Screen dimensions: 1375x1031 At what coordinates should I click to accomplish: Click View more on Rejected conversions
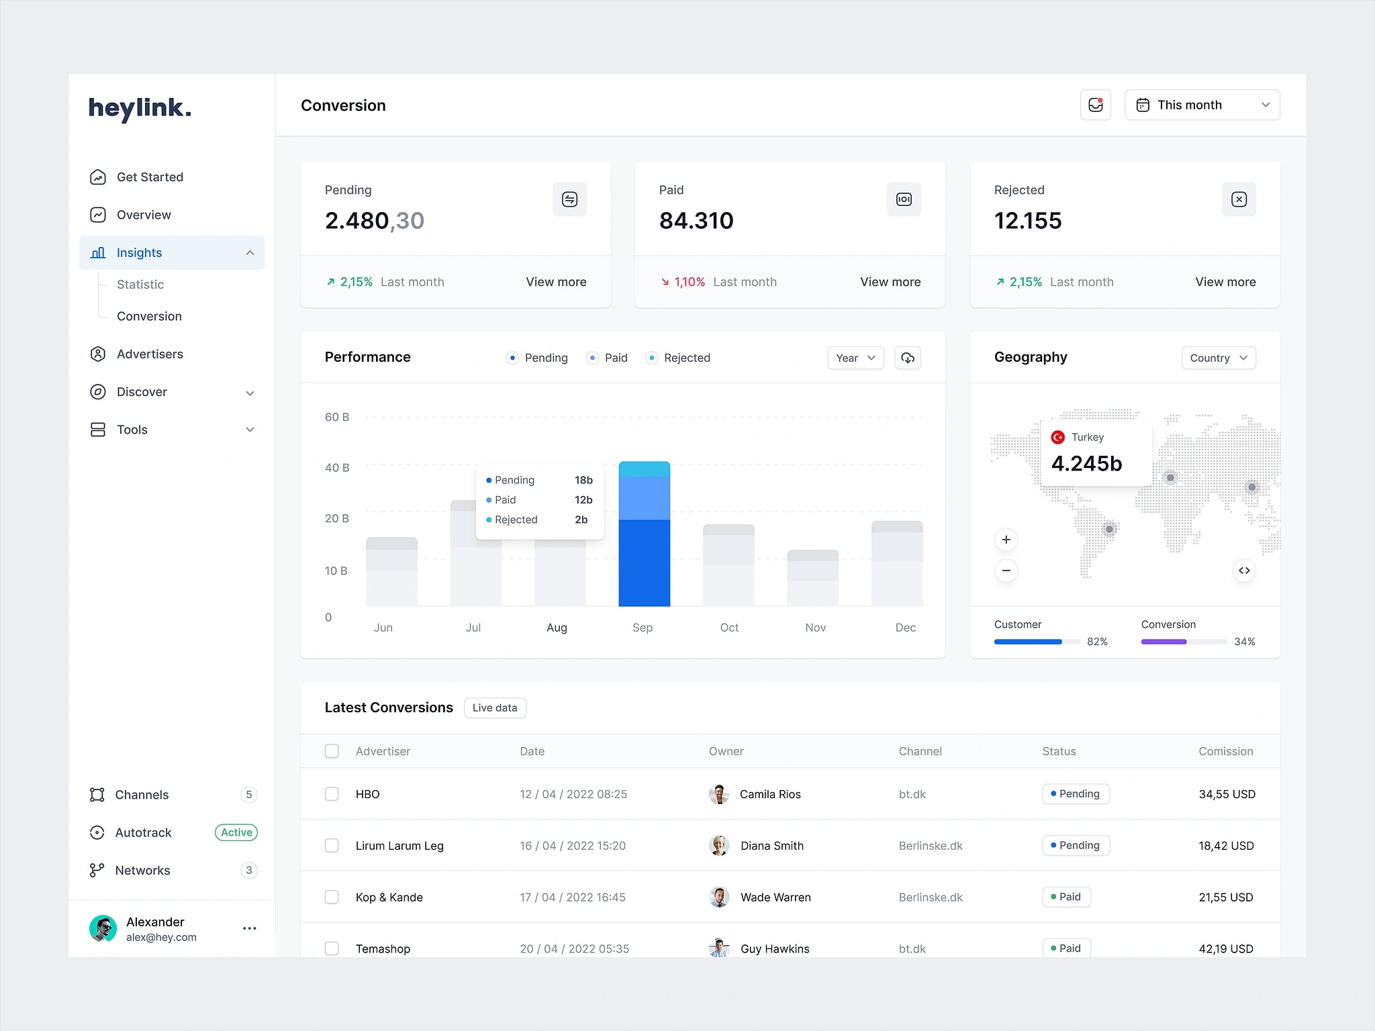(x=1225, y=281)
